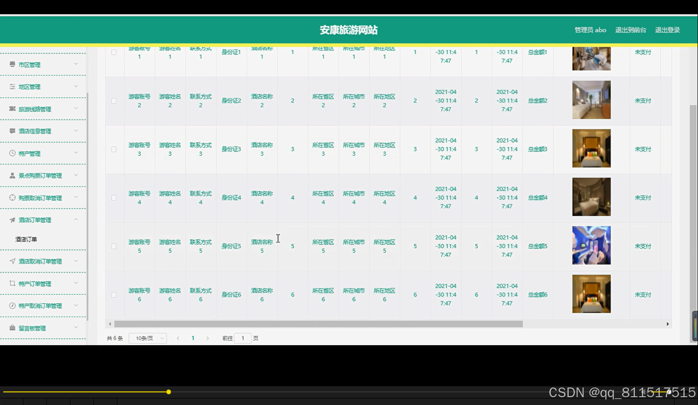
Task: Go to previous page arrow in pagination
Action: tap(178, 338)
